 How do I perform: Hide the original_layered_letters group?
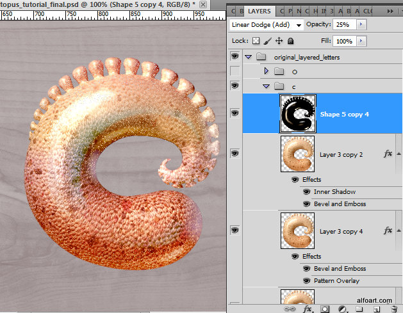[234, 56]
